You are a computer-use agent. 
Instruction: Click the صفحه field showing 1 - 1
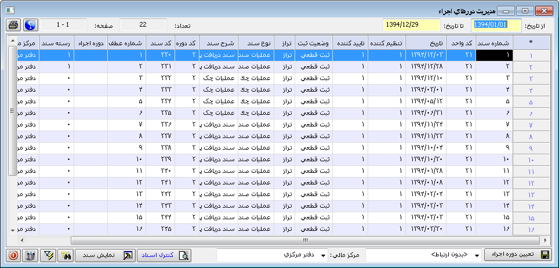pyautogui.click(x=63, y=26)
